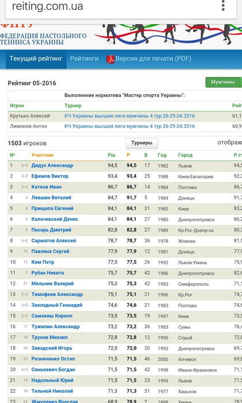Switch to the Текущий рейтинг tab

[36, 59]
